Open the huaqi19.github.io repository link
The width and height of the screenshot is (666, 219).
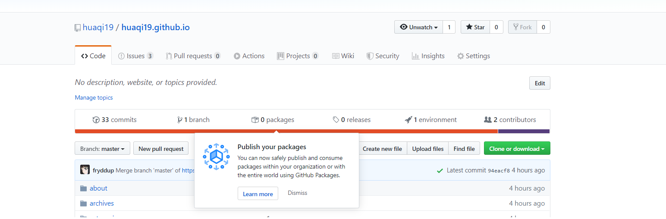156,27
